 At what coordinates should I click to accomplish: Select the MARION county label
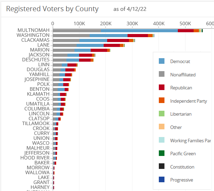tap(40, 50)
